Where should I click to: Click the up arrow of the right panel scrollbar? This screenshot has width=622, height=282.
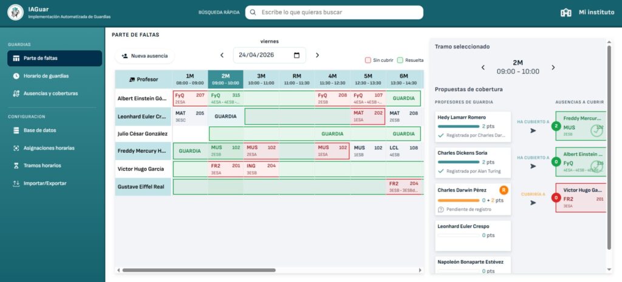609,42
